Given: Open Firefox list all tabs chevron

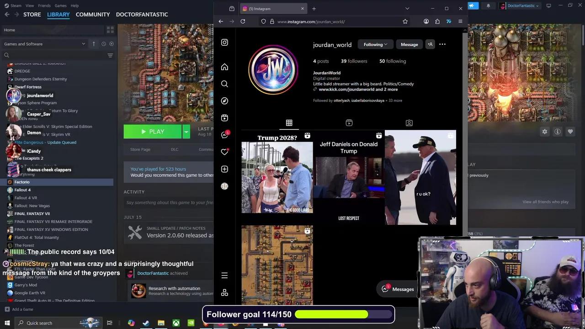Looking at the screenshot, I should click(407, 9).
